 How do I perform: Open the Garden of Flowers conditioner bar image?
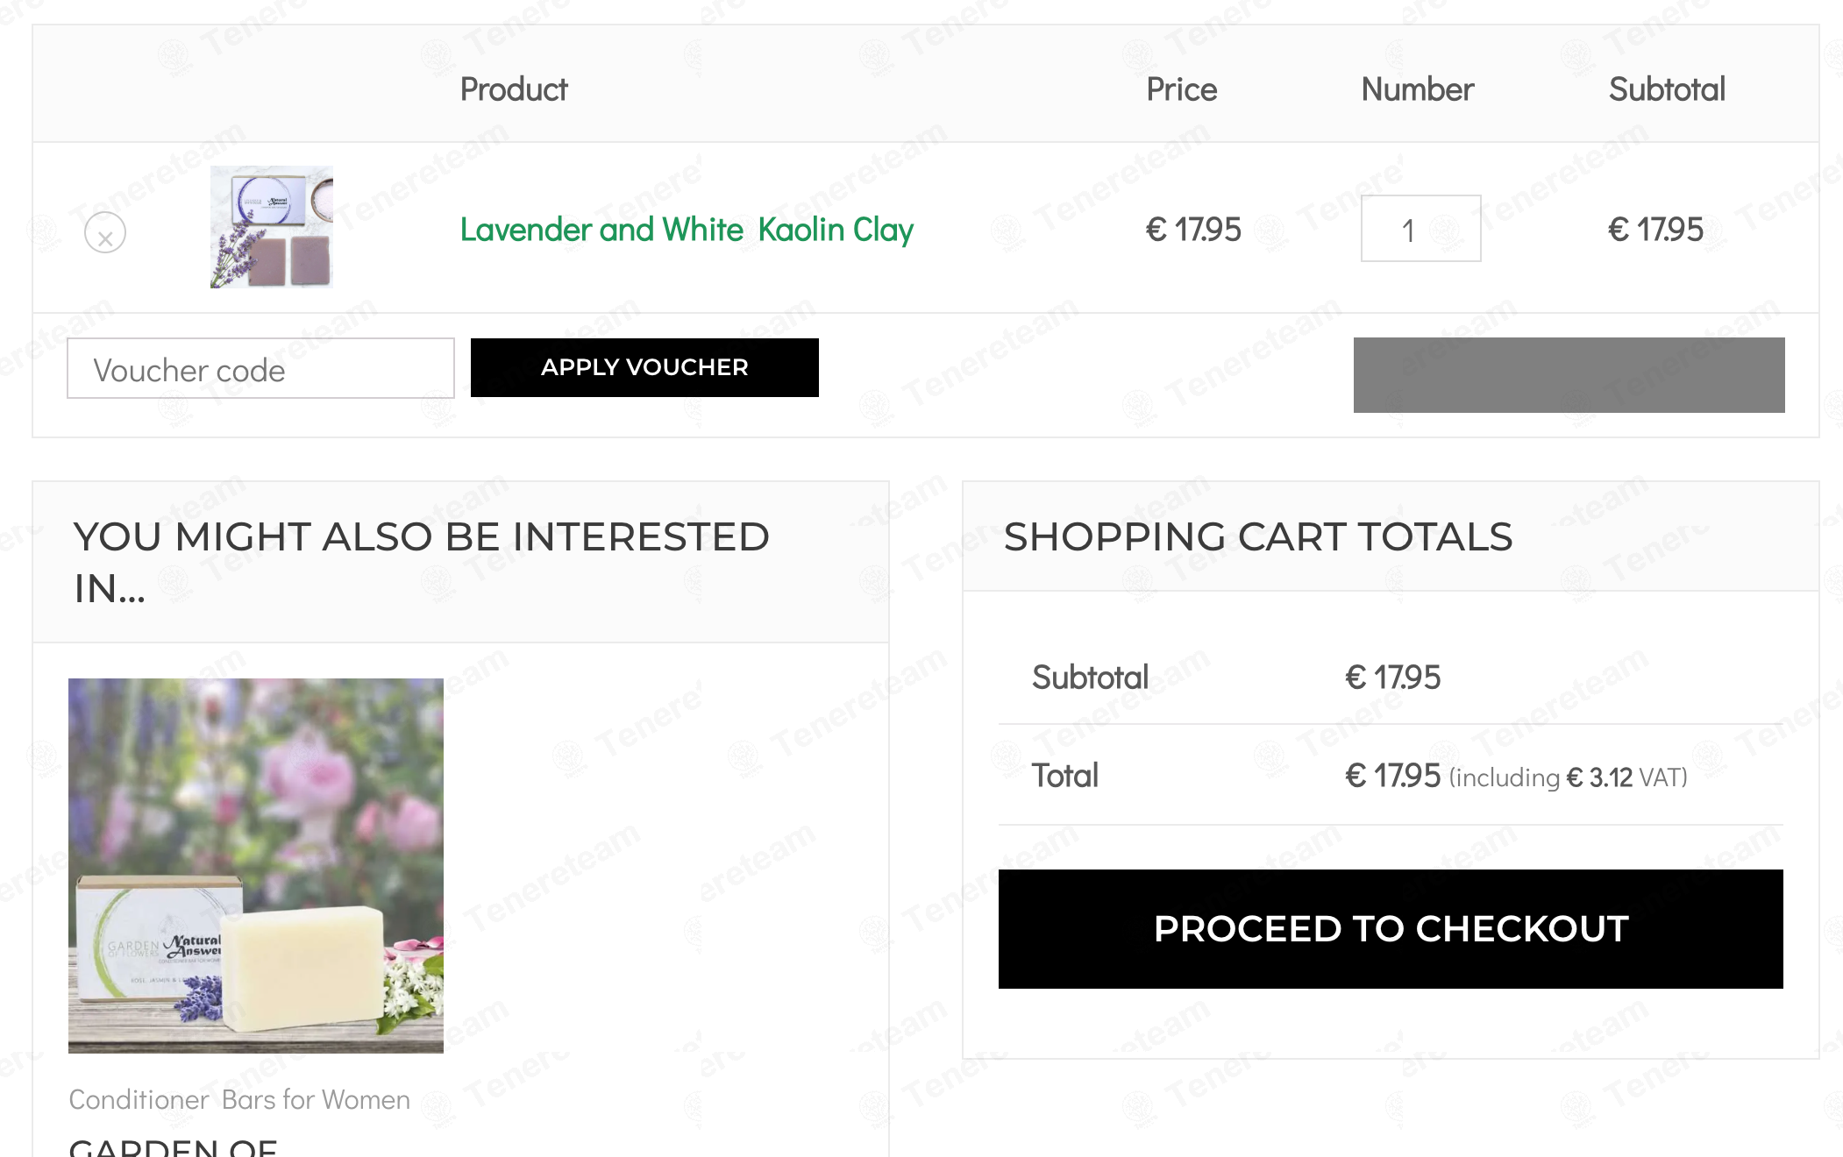click(256, 866)
